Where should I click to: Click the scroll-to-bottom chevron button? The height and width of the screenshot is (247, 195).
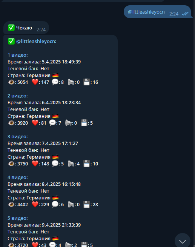pos(183,241)
